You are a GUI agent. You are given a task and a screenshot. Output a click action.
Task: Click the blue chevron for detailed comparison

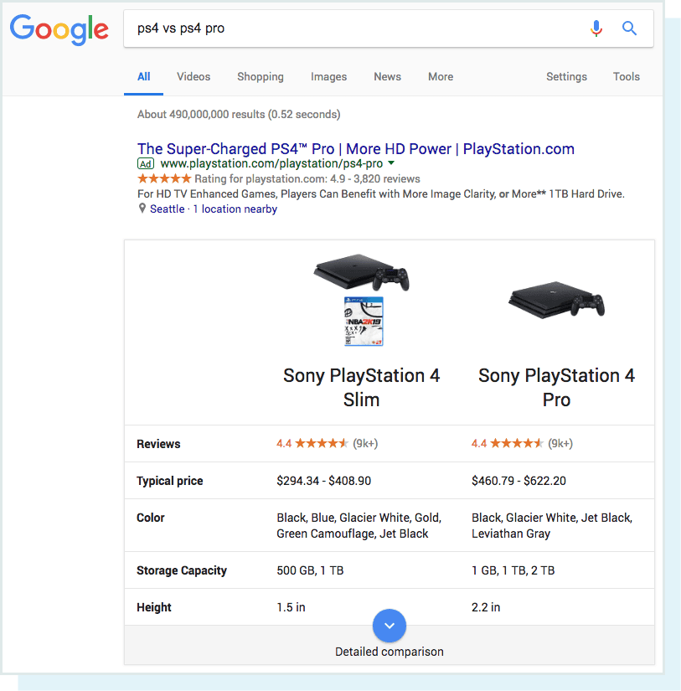pos(389,625)
